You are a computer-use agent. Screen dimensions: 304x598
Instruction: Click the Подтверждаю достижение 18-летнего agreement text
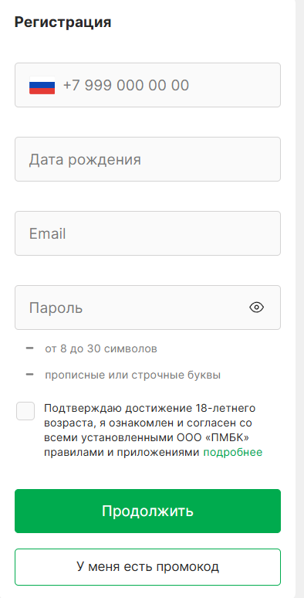pyautogui.click(x=150, y=408)
